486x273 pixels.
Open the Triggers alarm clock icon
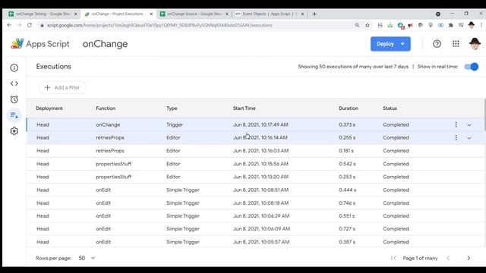click(14, 99)
